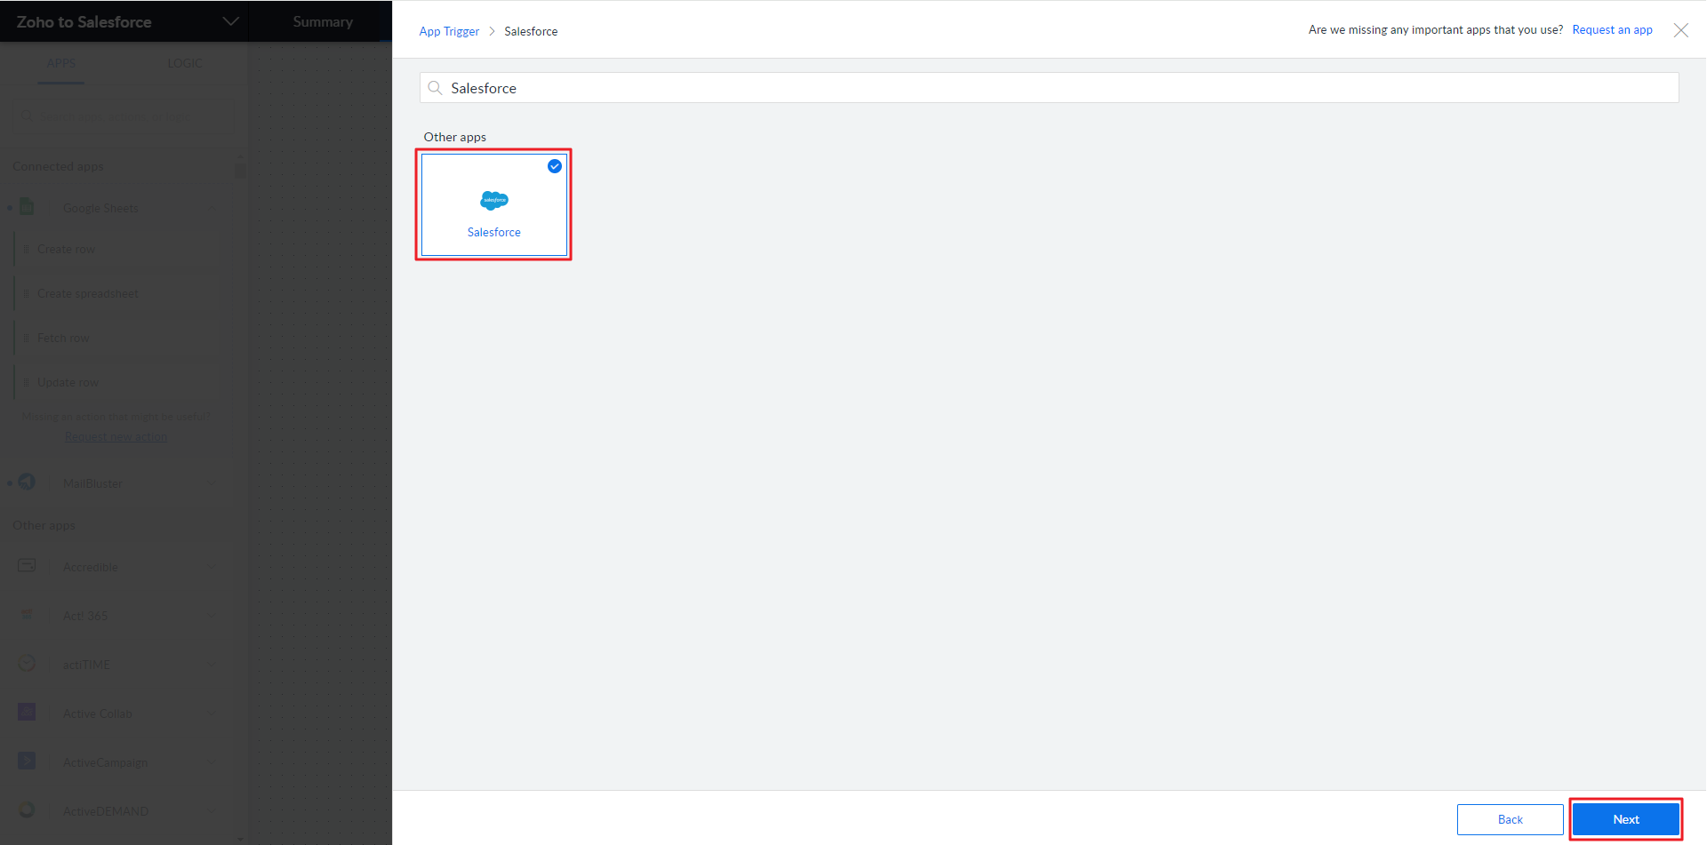1707x845 pixels.
Task: Uncheck the Salesforce selection checkmark
Action: click(554, 166)
